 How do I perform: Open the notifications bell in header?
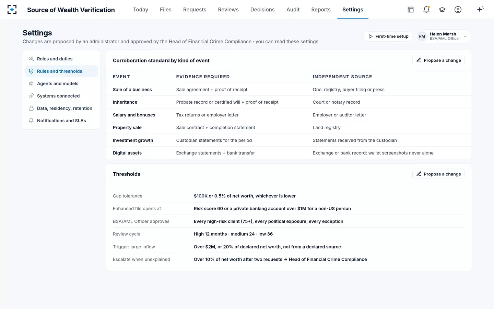click(426, 10)
